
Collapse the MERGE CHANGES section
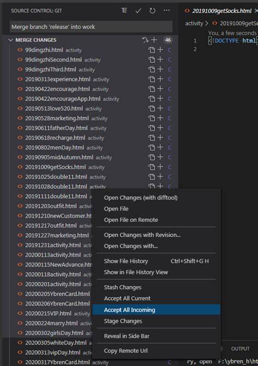click(x=10, y=40)
